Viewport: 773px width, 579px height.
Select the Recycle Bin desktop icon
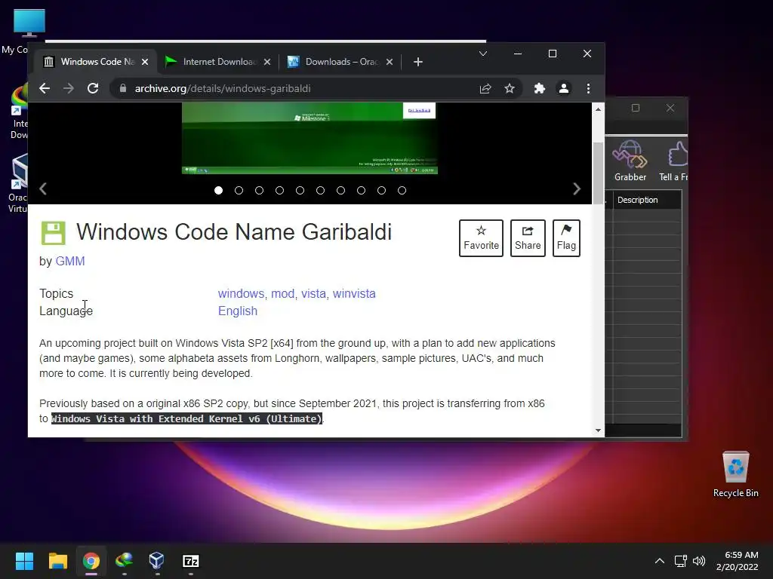coord(735,475)
